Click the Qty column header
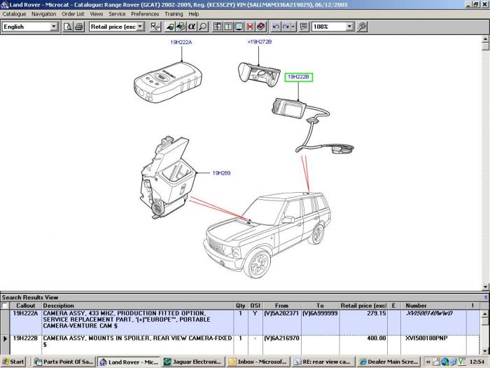Screen dimensions: 490x368 point(241,306)
